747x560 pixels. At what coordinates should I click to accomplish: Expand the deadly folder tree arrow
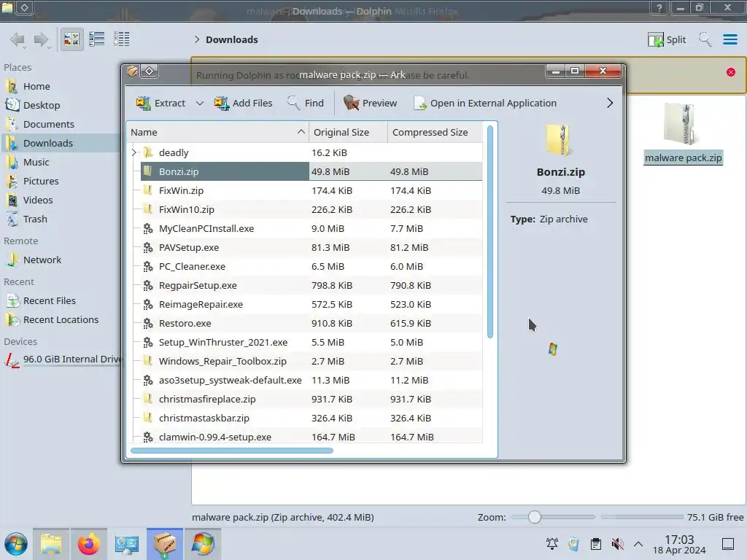[x=134, y=152]
